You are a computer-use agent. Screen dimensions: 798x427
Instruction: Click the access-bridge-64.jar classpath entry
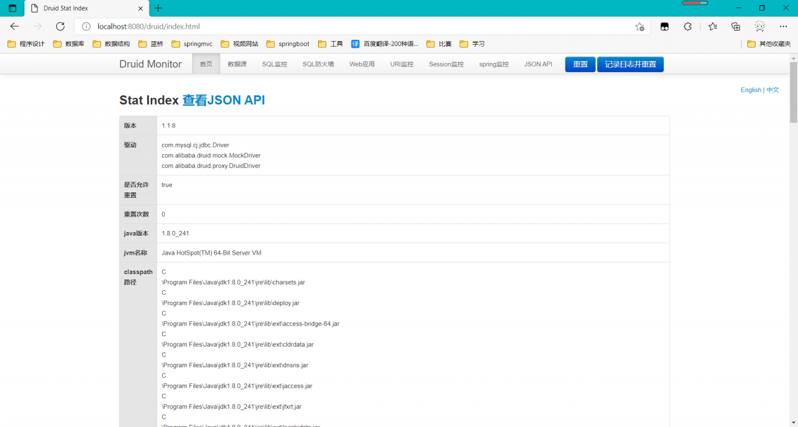(250, 324)
